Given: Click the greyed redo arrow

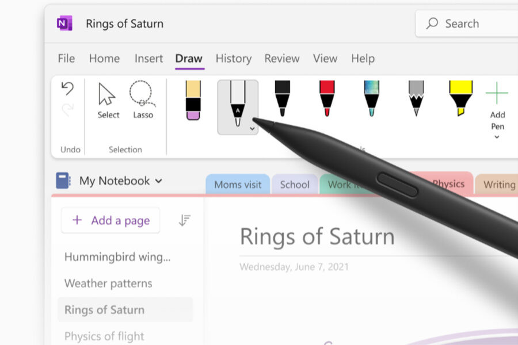Looking at the screenshot, I should click(68, 110).
